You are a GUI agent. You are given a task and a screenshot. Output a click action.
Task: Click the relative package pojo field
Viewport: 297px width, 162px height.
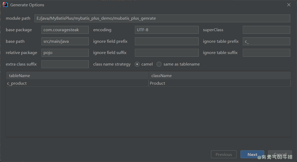65,53
